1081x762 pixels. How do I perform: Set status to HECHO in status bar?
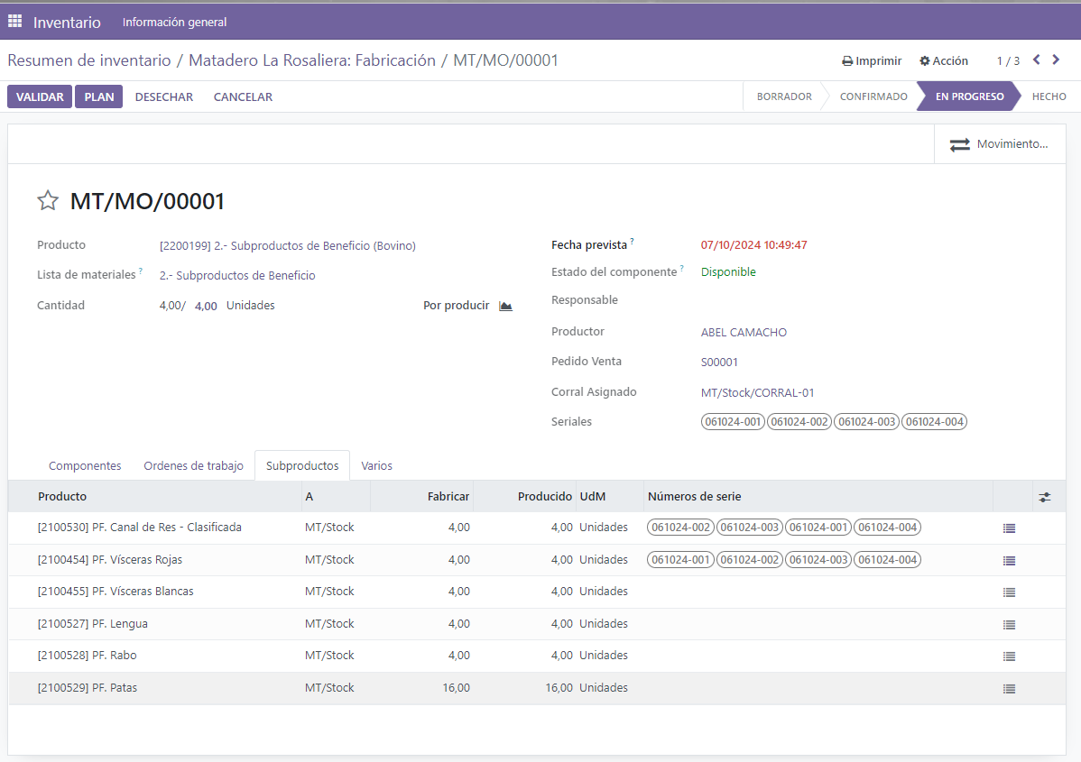1049,96
